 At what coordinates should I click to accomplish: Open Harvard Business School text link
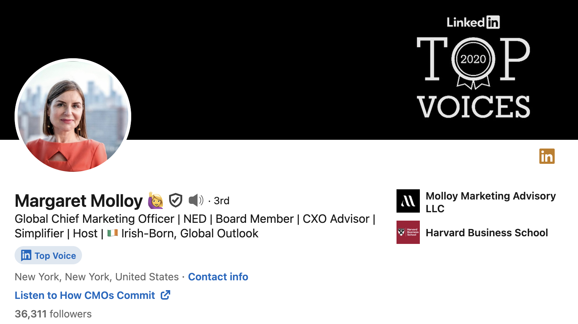coord(487,233)
